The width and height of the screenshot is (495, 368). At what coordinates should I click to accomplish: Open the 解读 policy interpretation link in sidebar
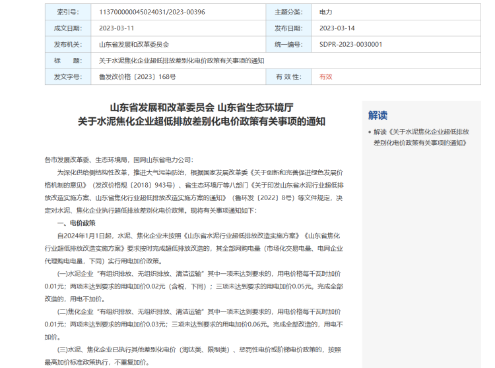click(x=421, y=137)
